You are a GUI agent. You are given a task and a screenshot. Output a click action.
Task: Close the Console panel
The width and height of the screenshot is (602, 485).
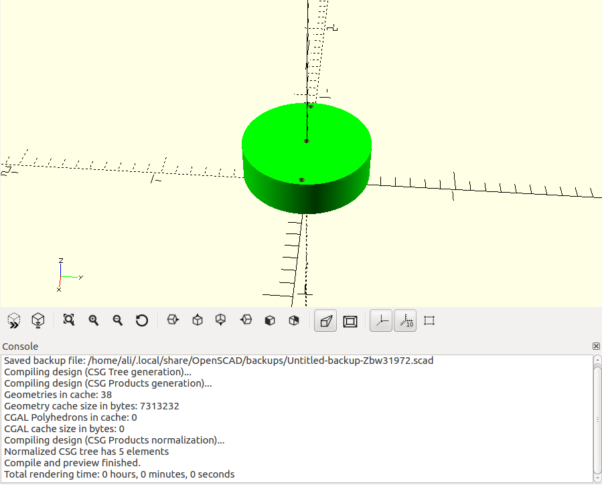(x=596, y=347)
